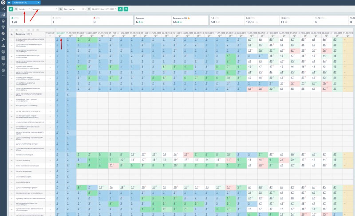Click query text сдать катализатор выгодно

tap(27, 144)
